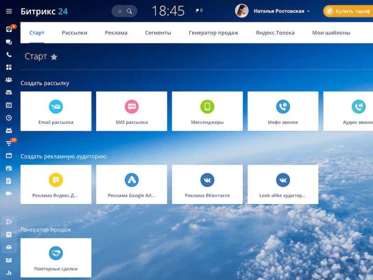The width and height of the screenshot is (373, 280).
Task: Open the video camera sidebar icon
Action: tap(9, 193)
